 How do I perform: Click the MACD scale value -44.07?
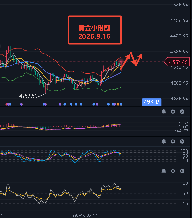[x=181, y=131]
